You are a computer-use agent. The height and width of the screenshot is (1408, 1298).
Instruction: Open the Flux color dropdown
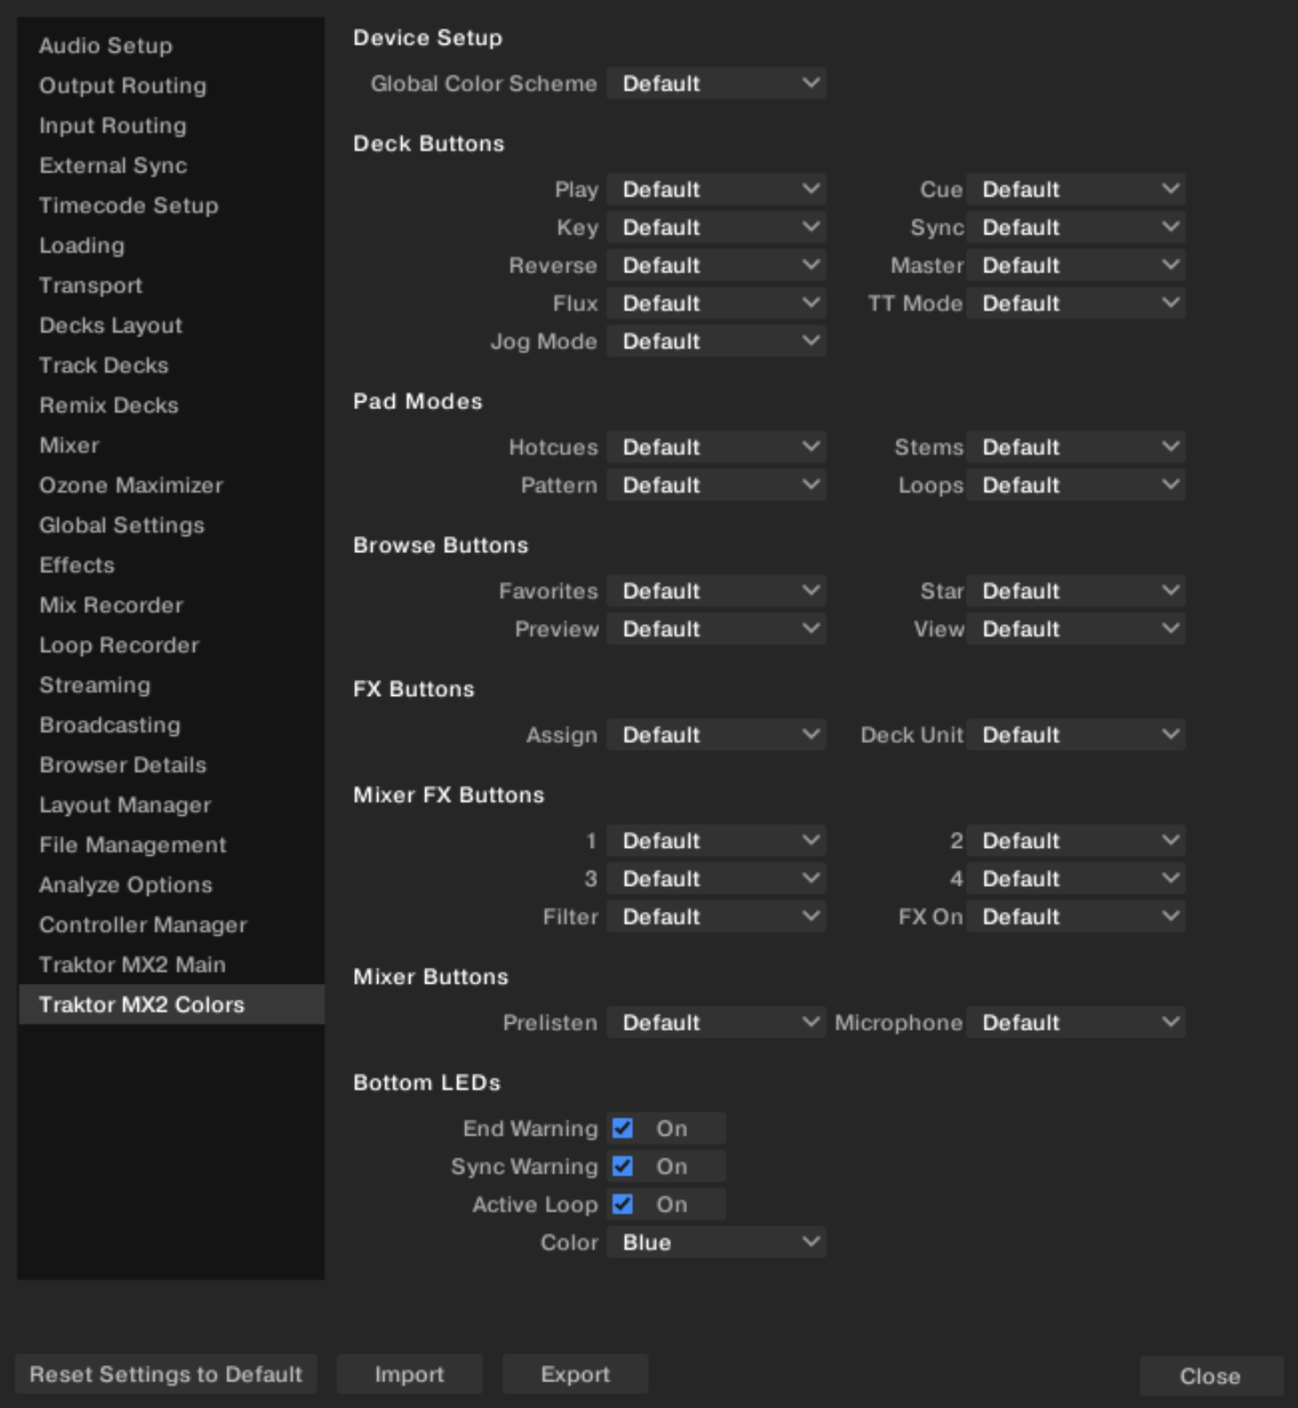click(x=716, y=304)
